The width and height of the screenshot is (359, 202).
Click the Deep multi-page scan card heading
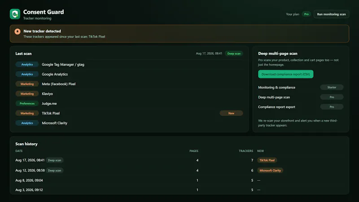click(x=278, y=53)
